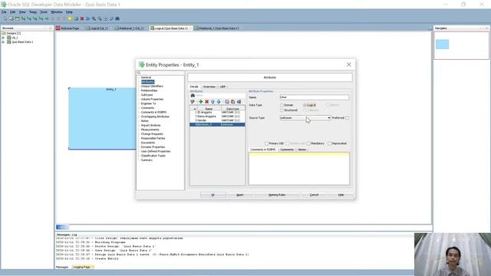Click the fit screen toolbar icon
The image size is (491, 276).
(106, 18)
